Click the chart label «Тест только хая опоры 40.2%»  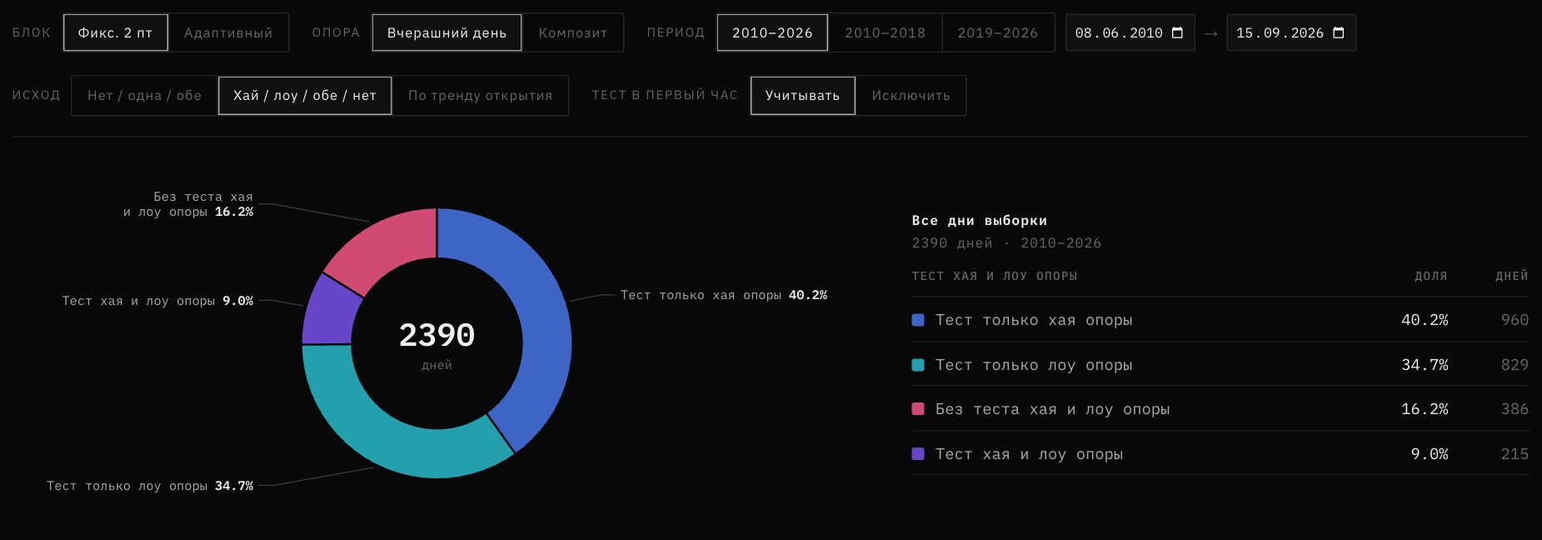pos(724,295)
